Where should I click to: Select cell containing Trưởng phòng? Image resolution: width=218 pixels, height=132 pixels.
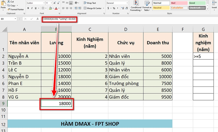126,83
